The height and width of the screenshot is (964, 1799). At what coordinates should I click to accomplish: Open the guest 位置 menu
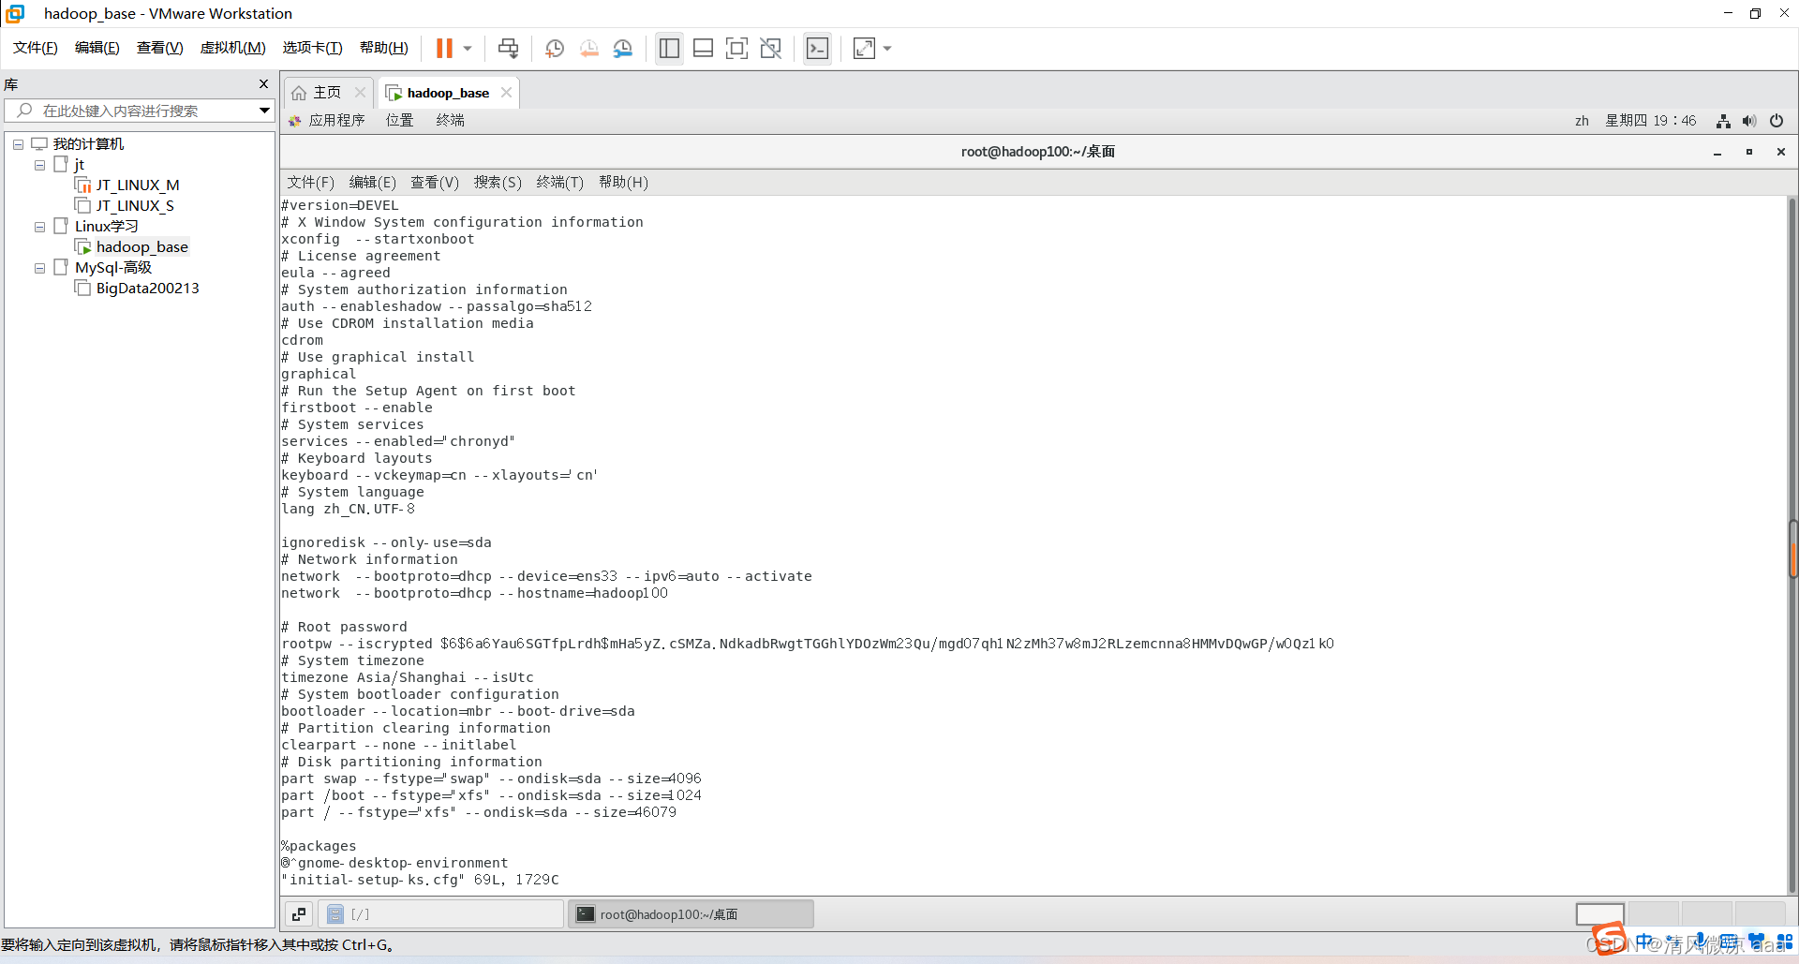click(400, 121)
